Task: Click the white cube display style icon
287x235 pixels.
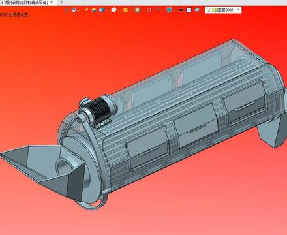Action: 113,10
